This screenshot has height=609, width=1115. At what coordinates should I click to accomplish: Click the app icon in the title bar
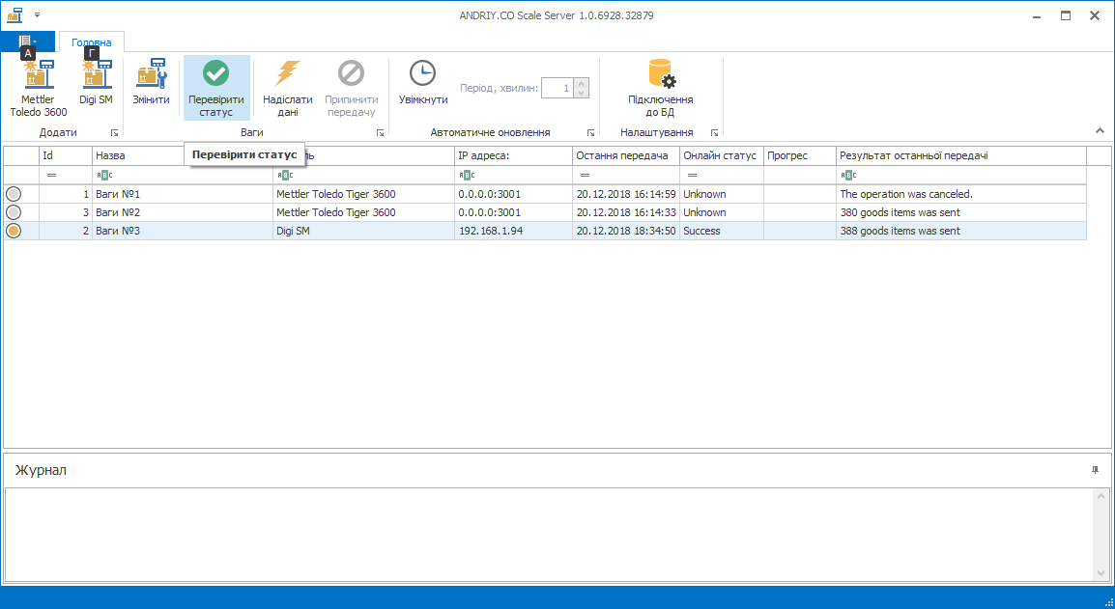pyautogui.click(x=14, y=14)
